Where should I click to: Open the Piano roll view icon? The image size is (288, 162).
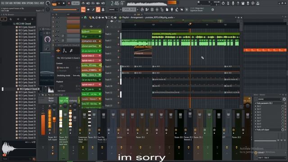147,9
